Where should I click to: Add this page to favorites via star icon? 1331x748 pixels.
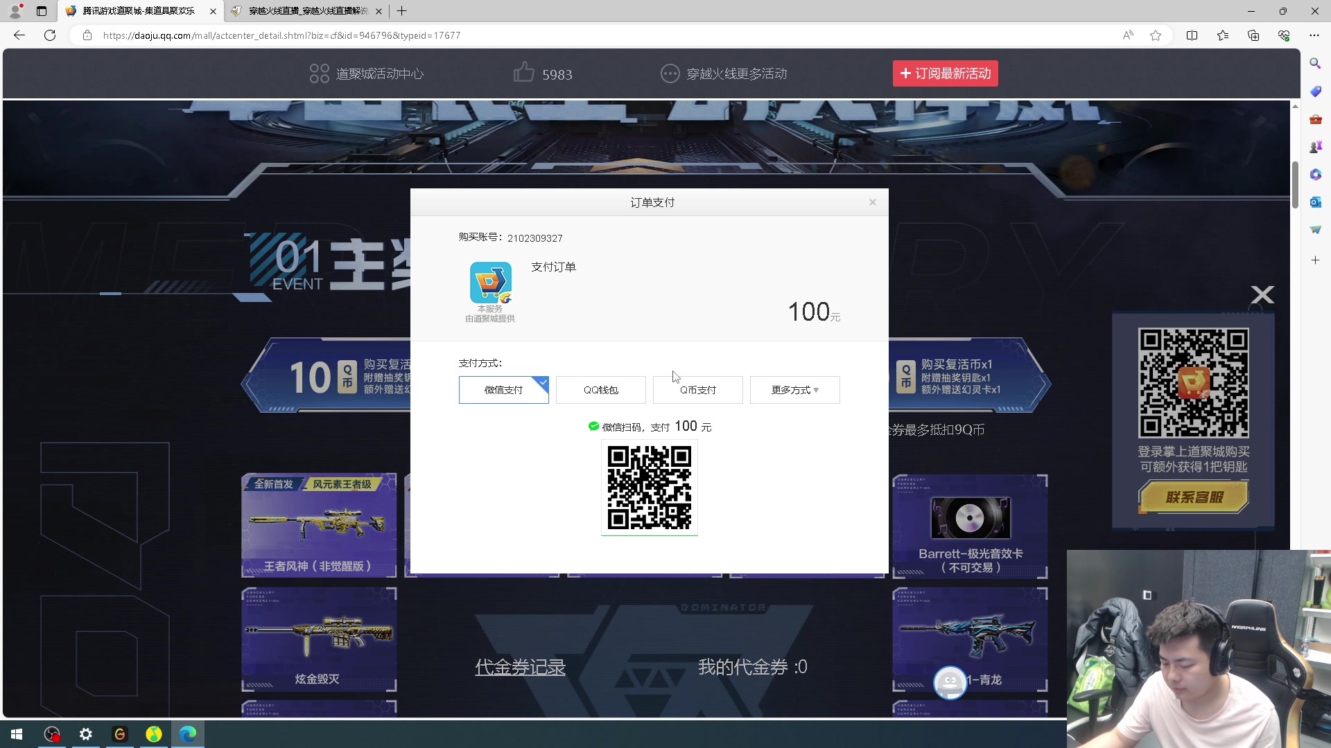[1155, 35]
